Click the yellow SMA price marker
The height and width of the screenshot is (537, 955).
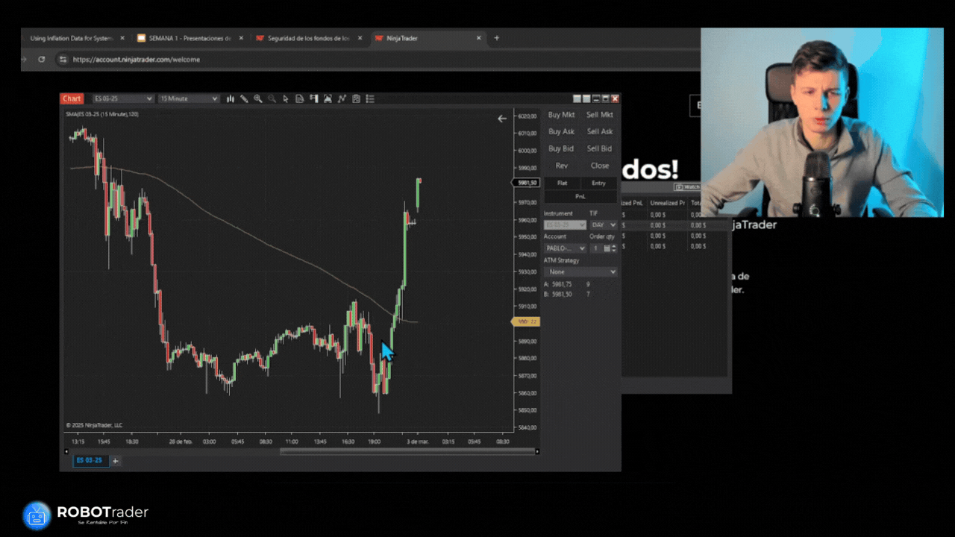(x=525, y=321)
